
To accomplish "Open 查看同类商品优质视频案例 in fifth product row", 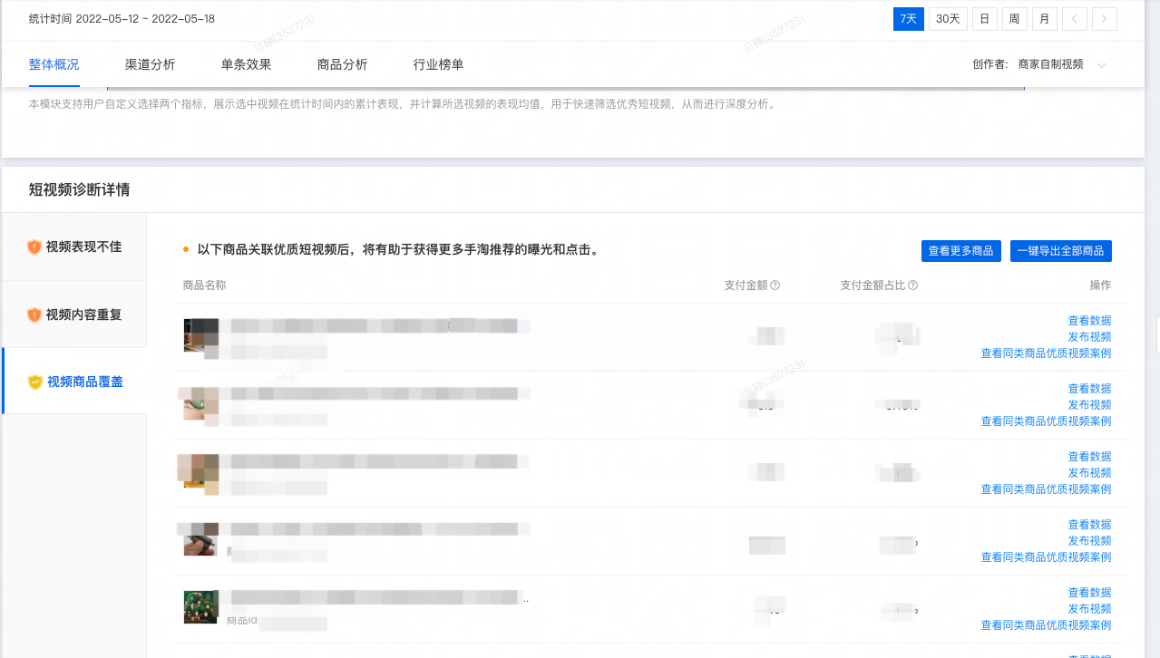I will [1046, 624].
